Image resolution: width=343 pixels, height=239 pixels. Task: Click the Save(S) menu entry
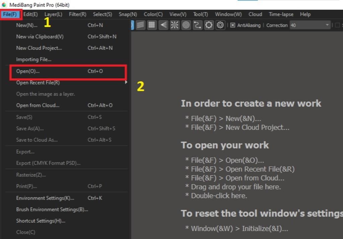(x=66, y=117)
